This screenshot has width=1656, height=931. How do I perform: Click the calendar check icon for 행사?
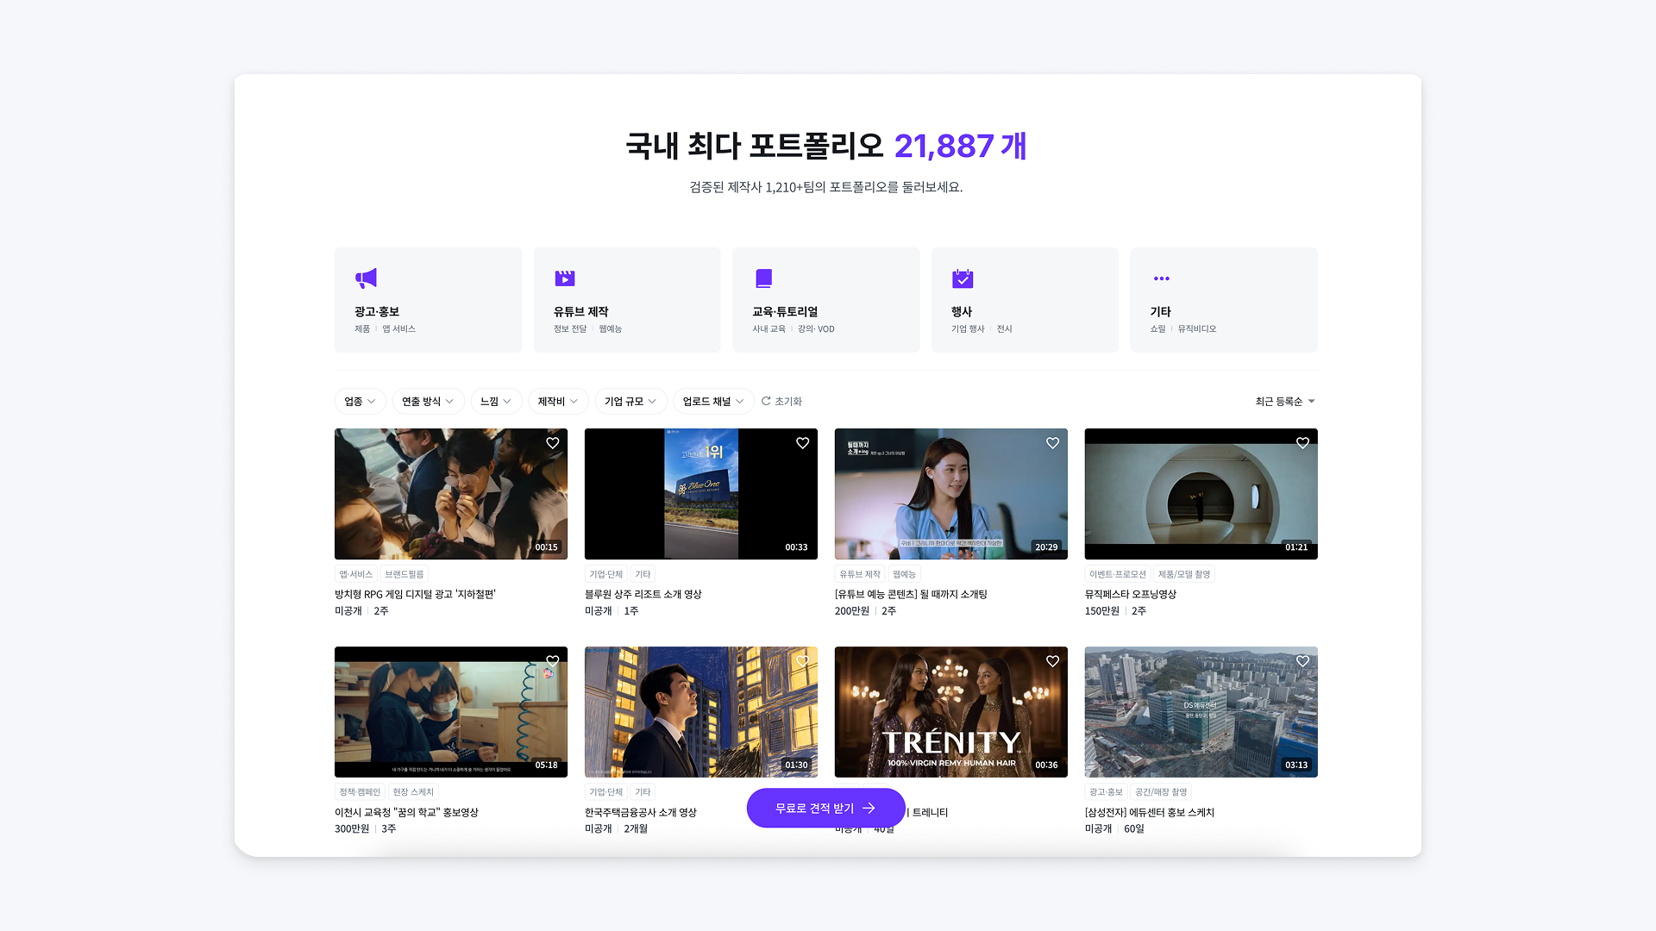(963, 278)
